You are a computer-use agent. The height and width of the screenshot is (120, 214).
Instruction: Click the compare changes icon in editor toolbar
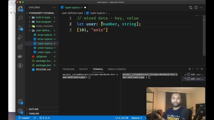pyautogui.click(x=191, y=7)
